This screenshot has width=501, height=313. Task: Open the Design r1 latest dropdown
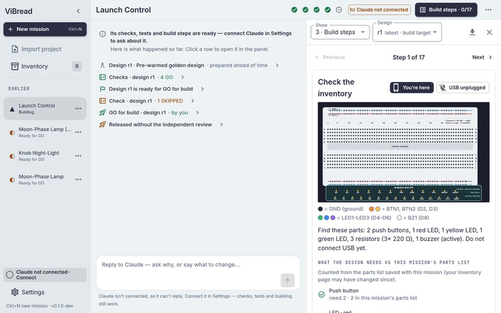407,32
